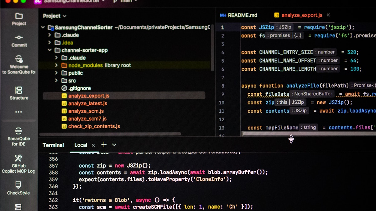Open Welcome to SonarQube panel
Viewport: 376px width, 211px height.
point(19,65)
